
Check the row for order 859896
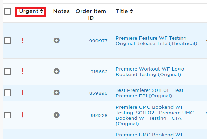tap(8, 93)
